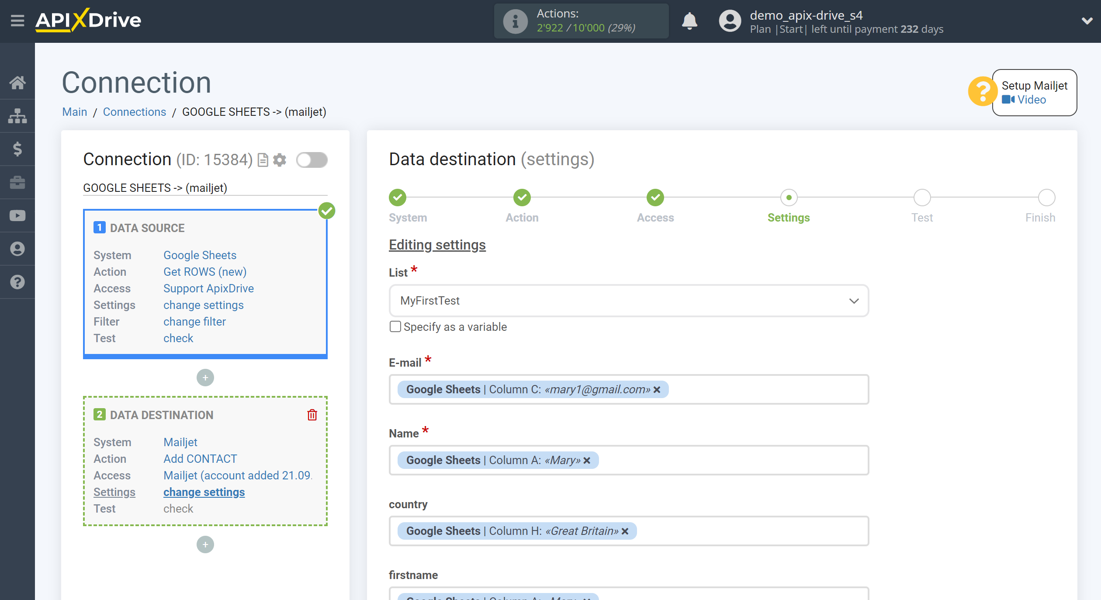Image resolution: width=1101 pixels, height=600 pixels.
Task: Open connection settings gear icon
Action: pyautogui.click(x=280, y=160)
